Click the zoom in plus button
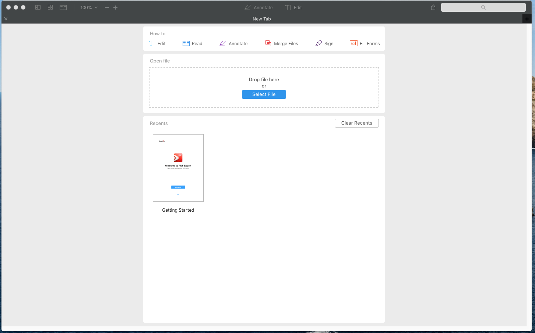The height and width of the screenshot is (333, 535). point(115,7)
